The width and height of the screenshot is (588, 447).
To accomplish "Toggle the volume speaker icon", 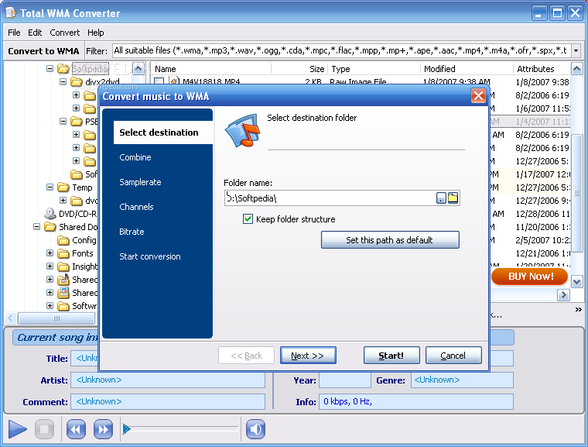I will pos(255,429).
